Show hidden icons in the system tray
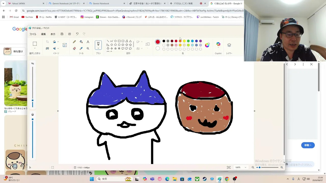326x183 pixels. pyautogui.click(x=288, y=179)
